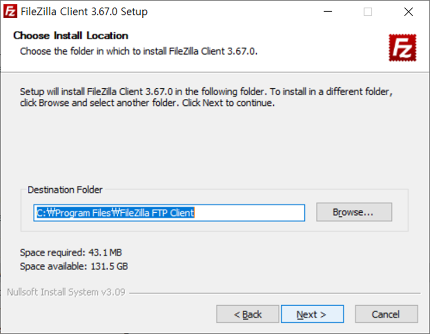Viewport: 430px width, 334px height.
Task: Click the disabled maximize button
Action: [367, 11]
